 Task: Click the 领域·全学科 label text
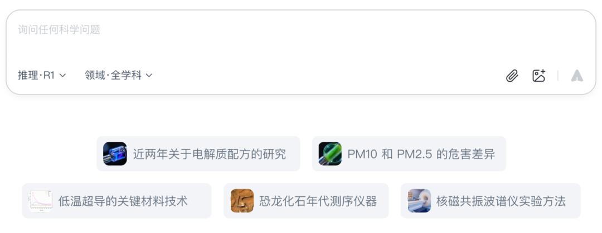click(113, 75)
